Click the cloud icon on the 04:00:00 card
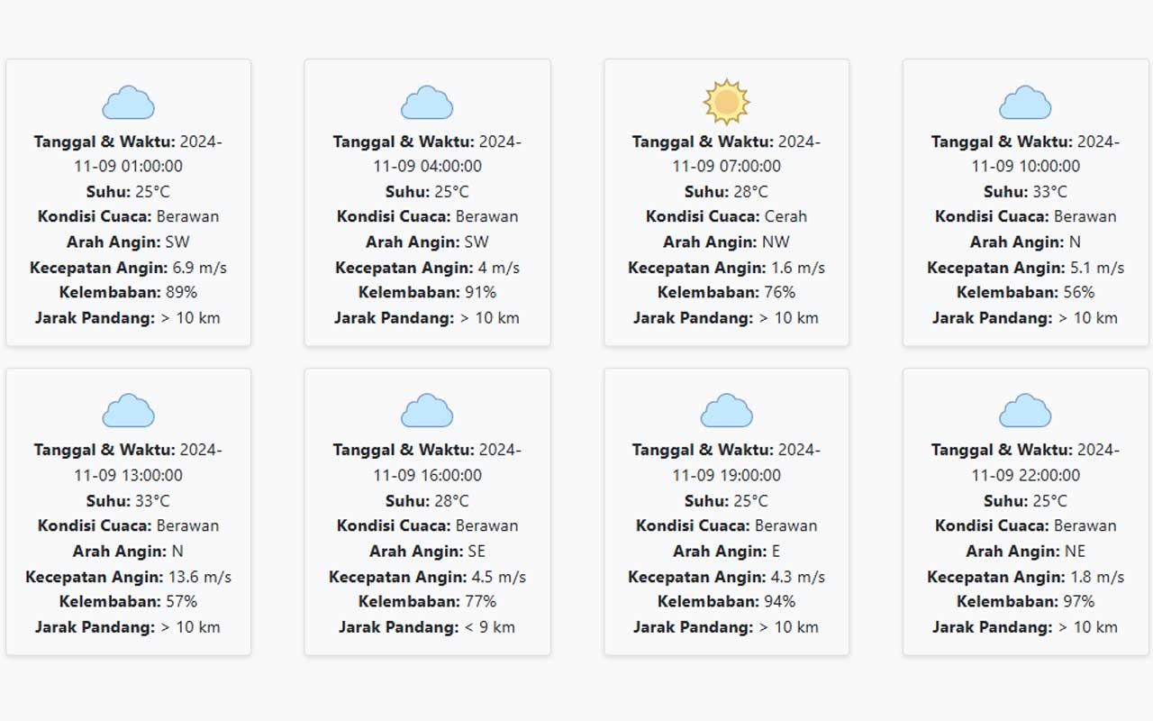Image resolution: width=1153 pixels, height=721 pixels. coord(427,102)
